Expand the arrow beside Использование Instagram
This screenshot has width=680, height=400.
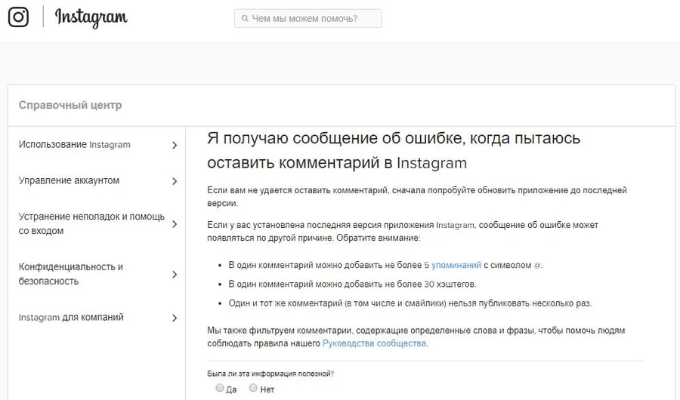pos(175,145)
